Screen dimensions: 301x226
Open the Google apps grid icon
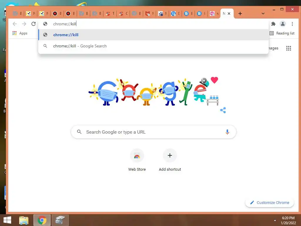[289, 48]
